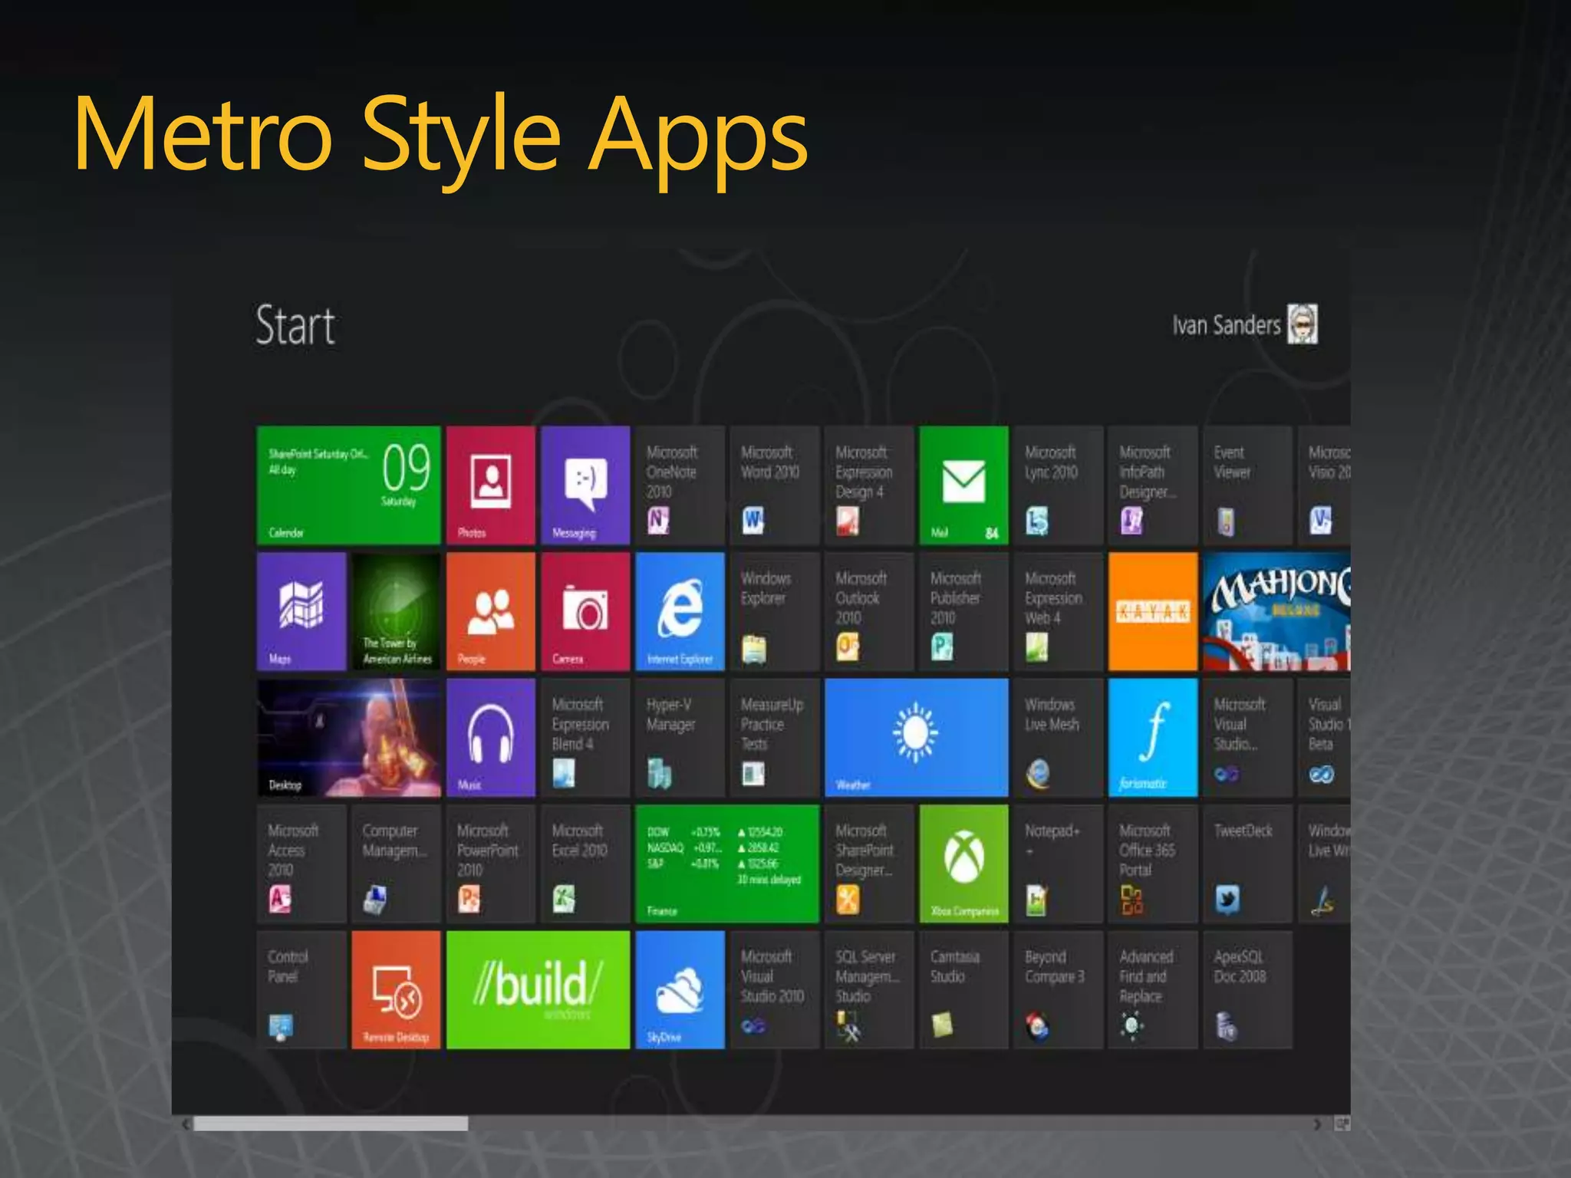
Task: Launch the TweetDeck tile
Action: pos(1247,864)
